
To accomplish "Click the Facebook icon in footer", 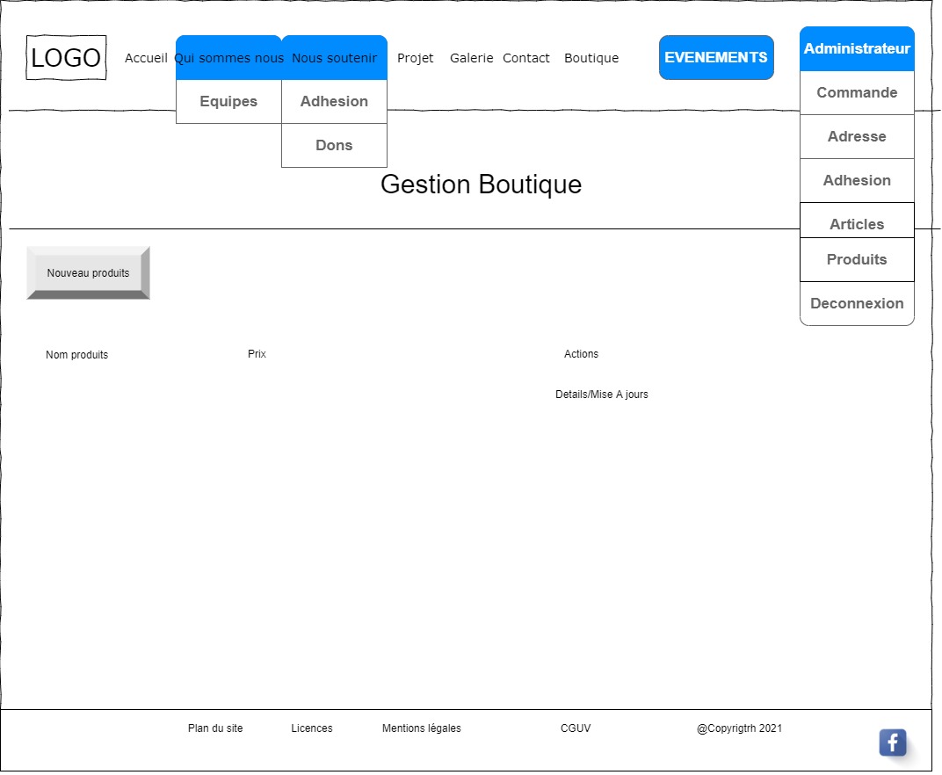I will (x=892, y=742).
